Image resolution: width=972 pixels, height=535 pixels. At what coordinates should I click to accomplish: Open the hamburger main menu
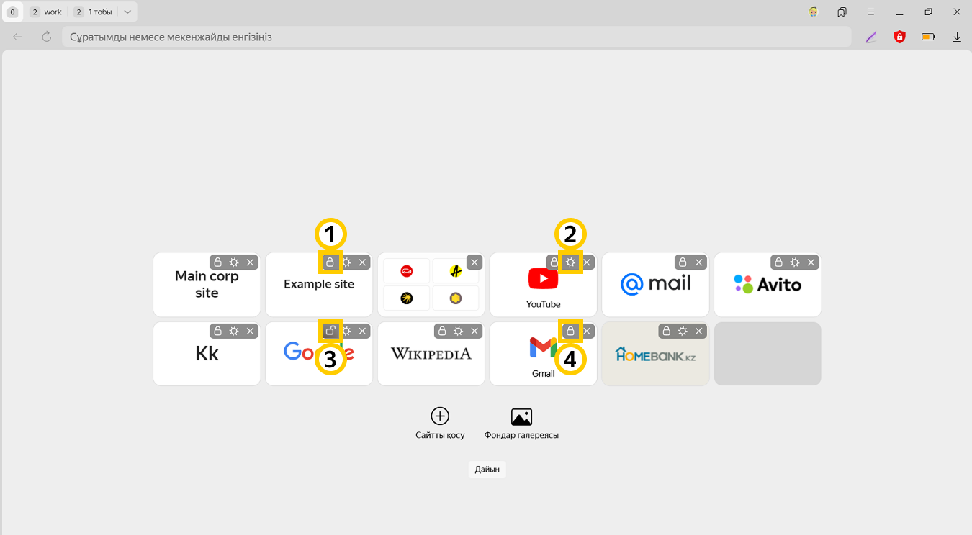coord(870,12)
